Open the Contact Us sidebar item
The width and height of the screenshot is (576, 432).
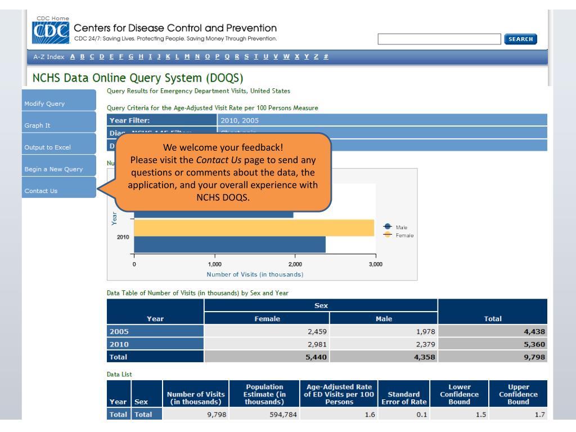click(58, 187)
